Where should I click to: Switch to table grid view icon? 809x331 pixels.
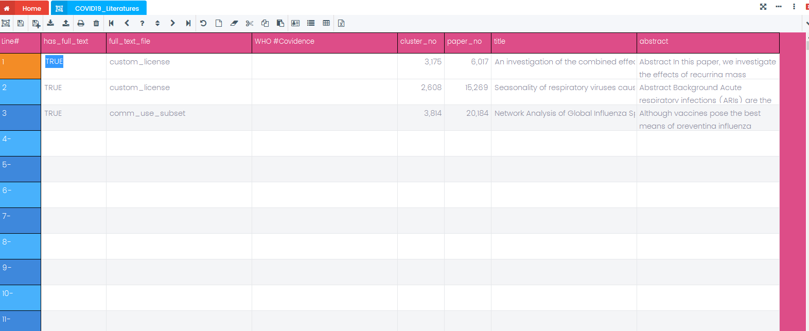click(326, 23)
